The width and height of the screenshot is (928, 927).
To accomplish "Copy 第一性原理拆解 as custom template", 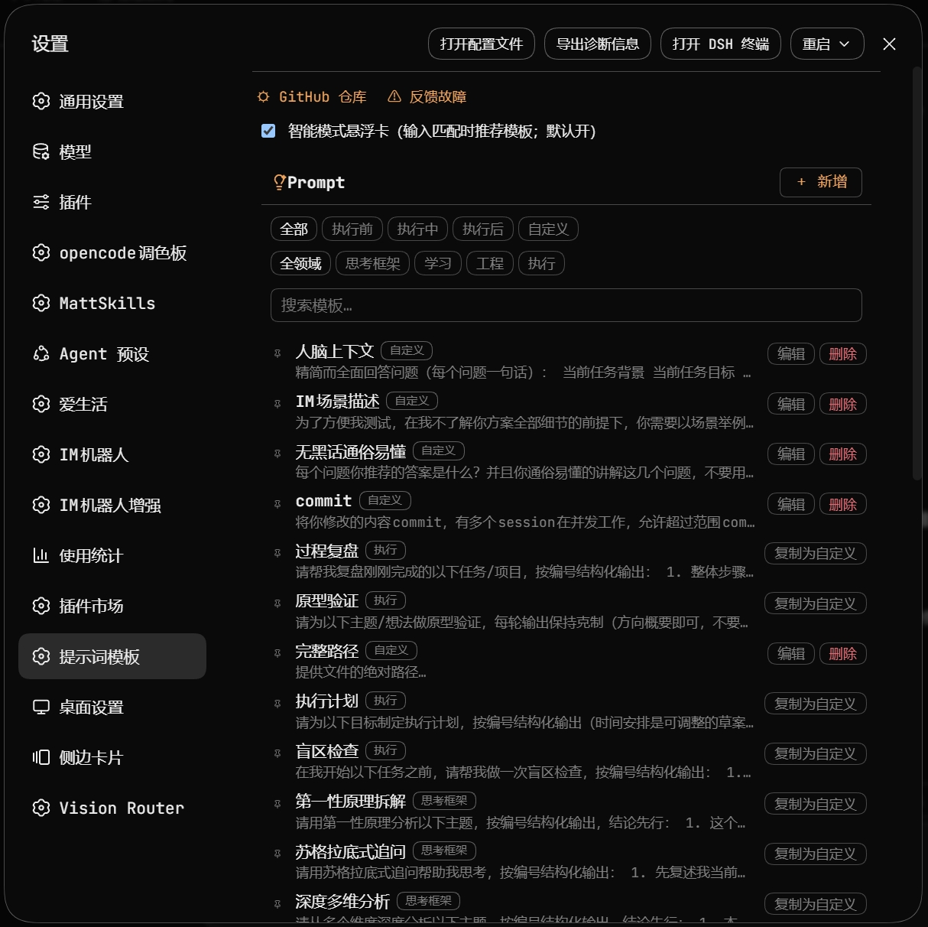I will [x=816, y=804].
